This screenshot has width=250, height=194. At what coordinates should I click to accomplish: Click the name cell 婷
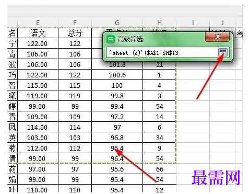[13, 106]
